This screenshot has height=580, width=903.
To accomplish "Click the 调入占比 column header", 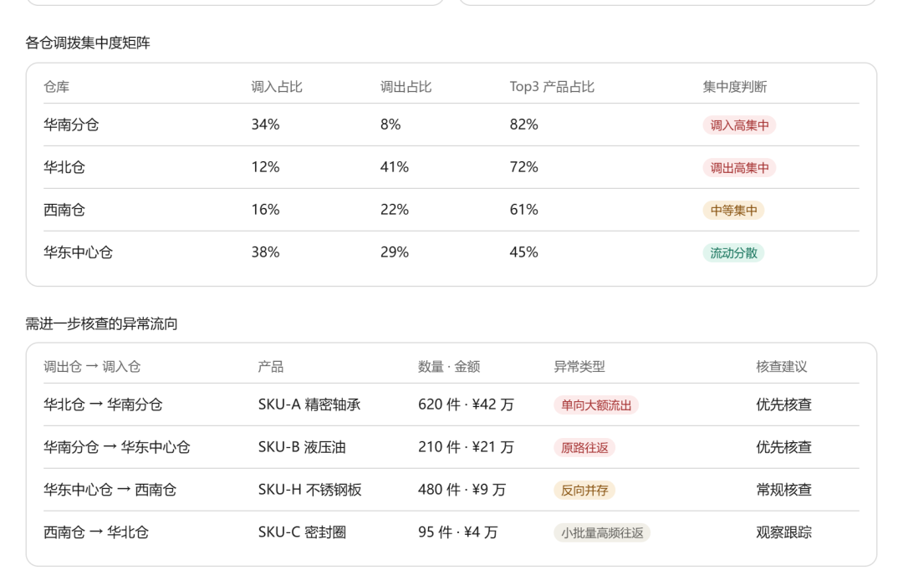I will coord(277,87).
